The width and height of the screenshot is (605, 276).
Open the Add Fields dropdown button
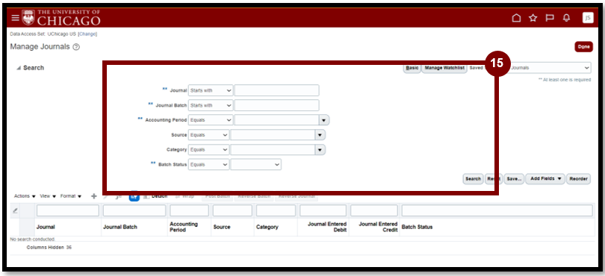(545, 179)
